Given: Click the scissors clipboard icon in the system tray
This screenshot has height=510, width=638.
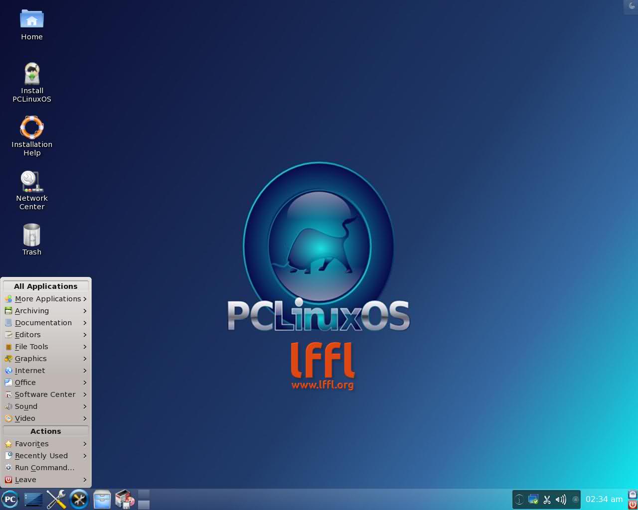Looking at the screenshot, I should [547, 500].
